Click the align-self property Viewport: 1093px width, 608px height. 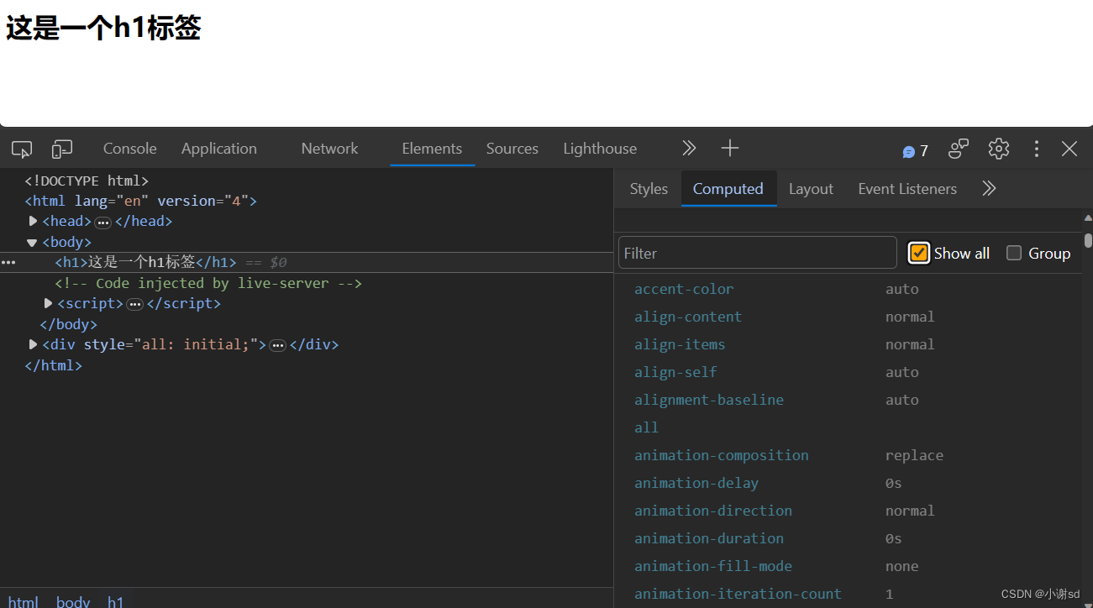point(675,372)
